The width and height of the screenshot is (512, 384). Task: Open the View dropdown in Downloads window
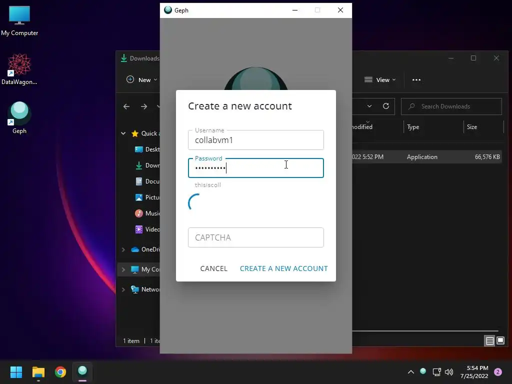pyautogui.click(x=380, y=79)
